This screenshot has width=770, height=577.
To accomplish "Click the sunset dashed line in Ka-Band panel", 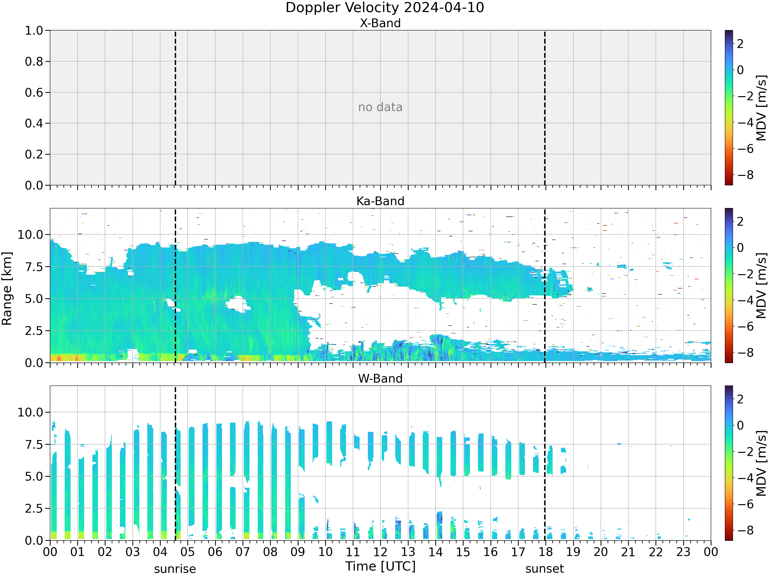I will coord(545,285).
